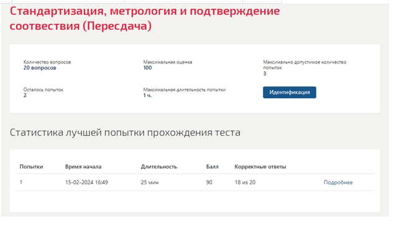Image resolution: width=394 pixels, height=229 pixels.
Task: Select the page title Стандартизация, метрология heading
Action: coord(145,19)
